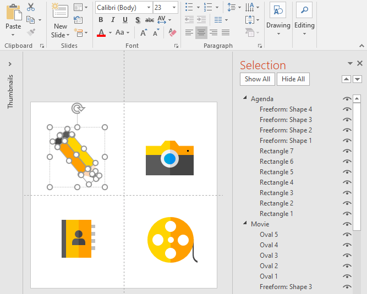Toggle bold formatting

tap(101, 20)
